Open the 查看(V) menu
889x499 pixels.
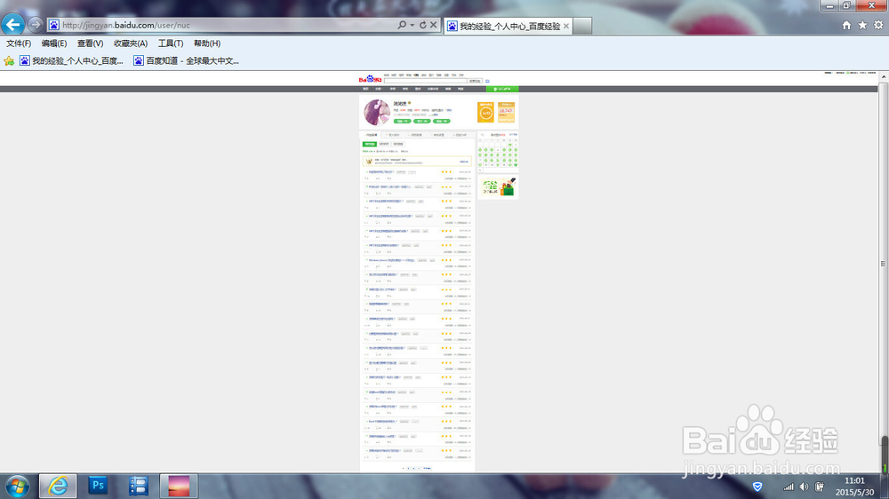coord(90,43)
